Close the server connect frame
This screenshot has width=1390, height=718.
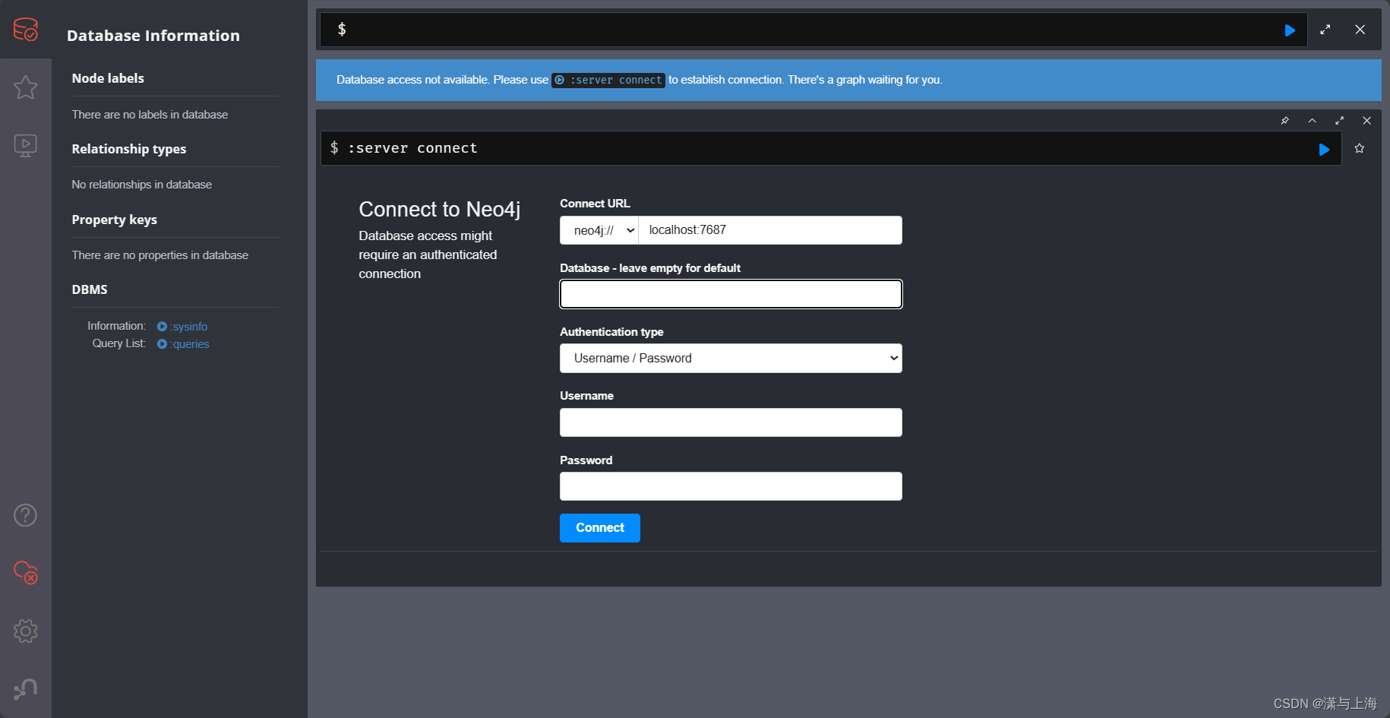1367,121
